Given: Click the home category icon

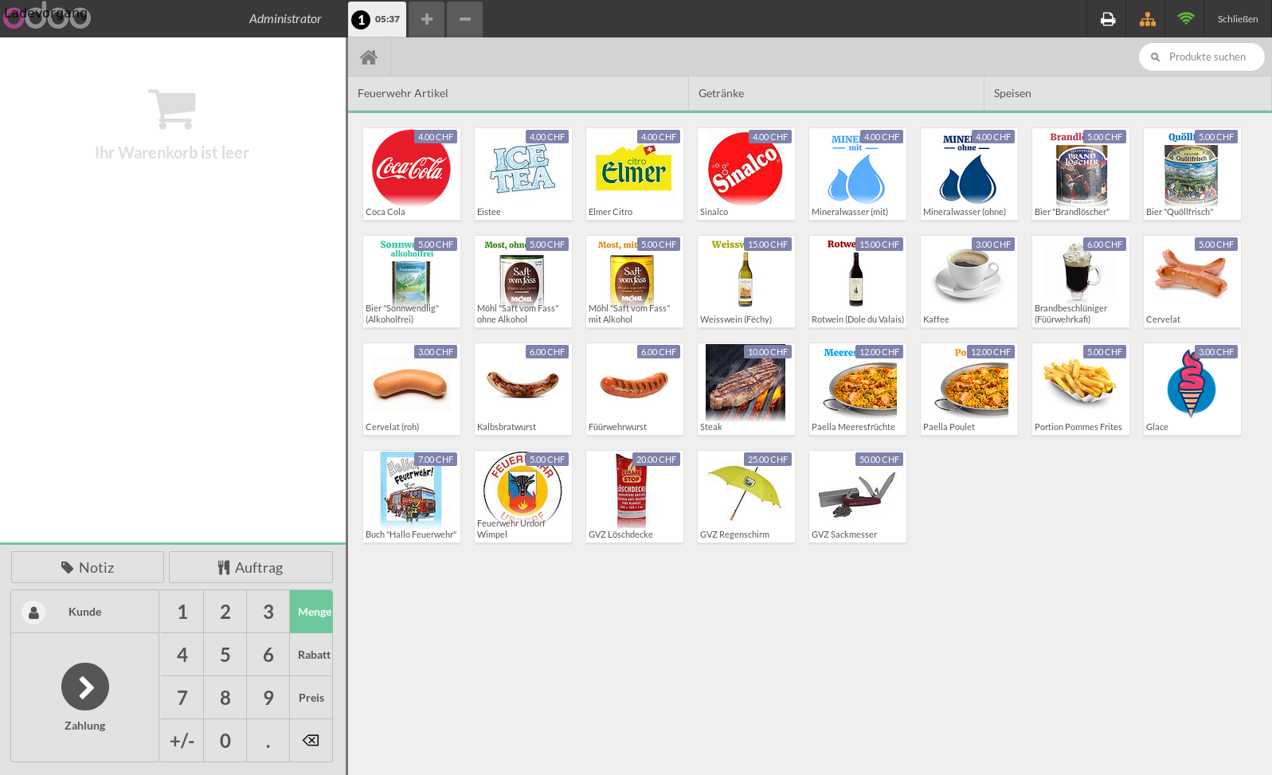Looking at the screenshot, I should tap(368, 57).
